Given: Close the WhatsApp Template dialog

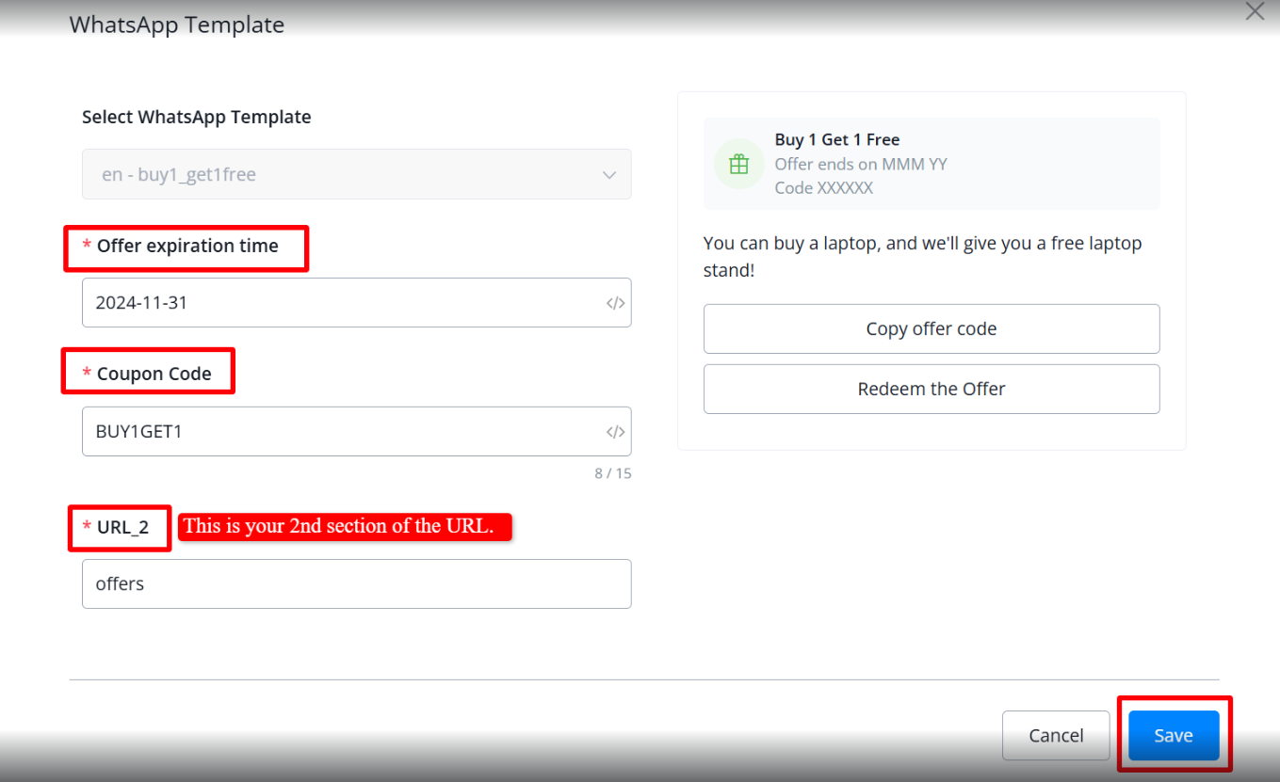Looking at the screenshot, I should [1255, 12].
